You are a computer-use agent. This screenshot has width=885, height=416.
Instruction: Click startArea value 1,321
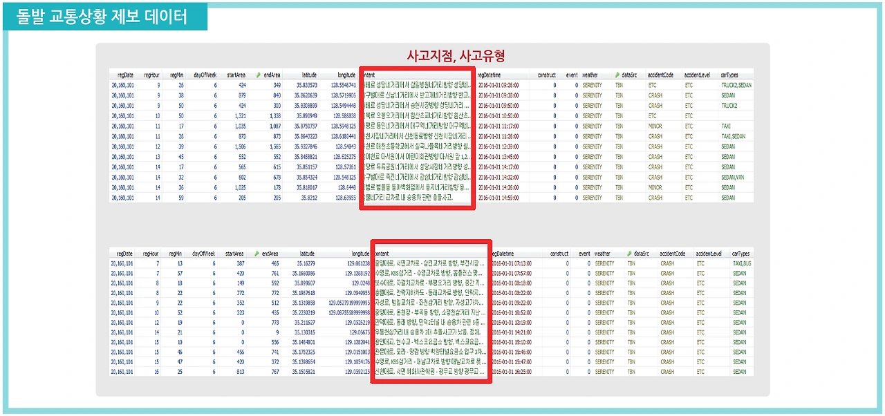pos(240,115)
